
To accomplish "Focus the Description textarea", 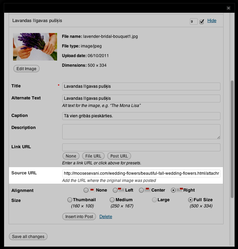I will pos(141,132).
